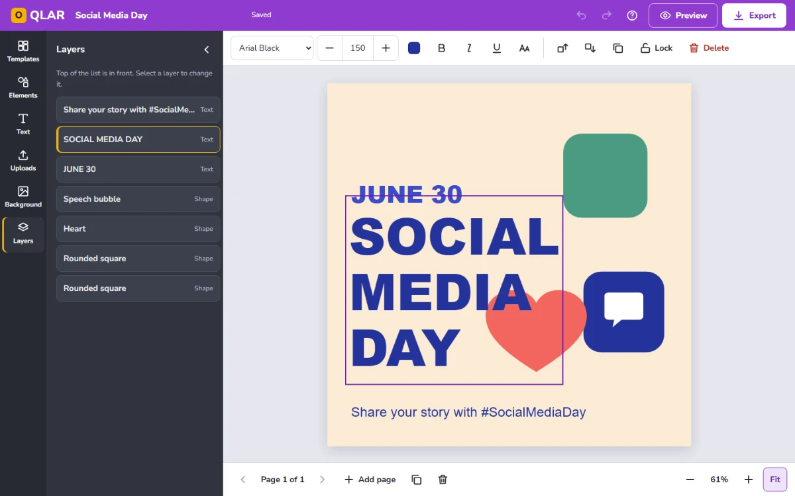Delete the current page with the trash icon
Viewport: 795px width, 496px height.
443,479
